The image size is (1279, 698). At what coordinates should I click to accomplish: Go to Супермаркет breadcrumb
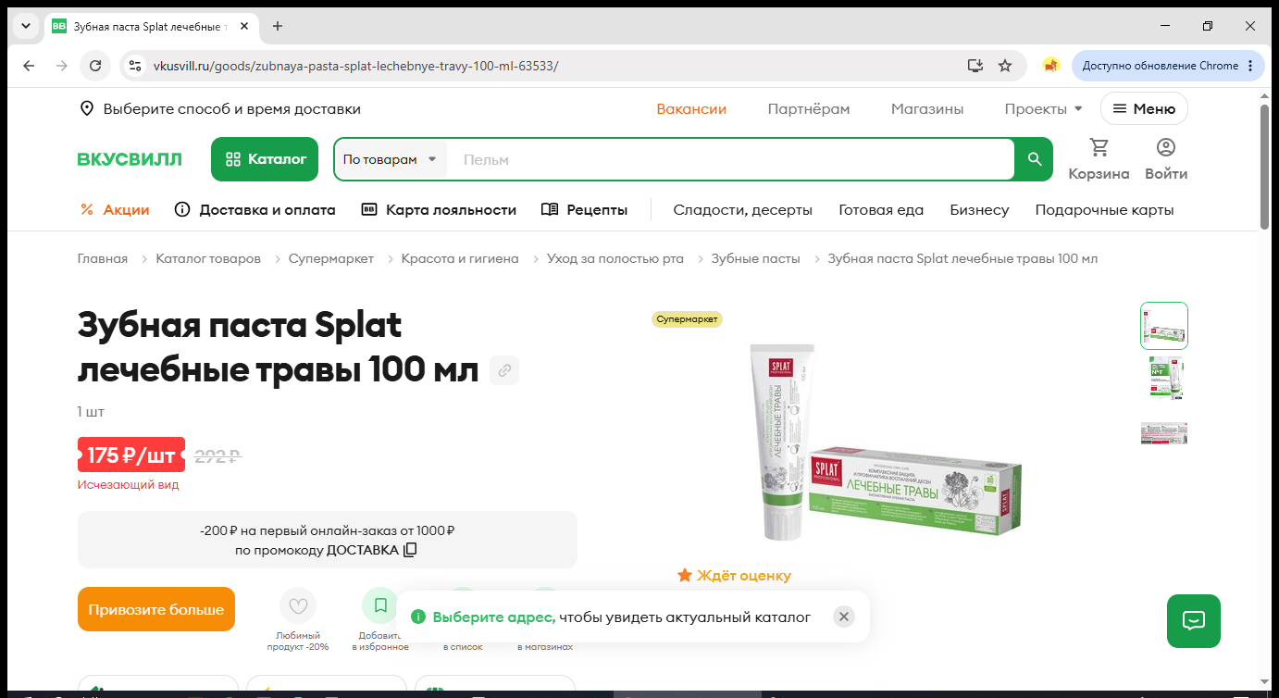click(x=331, y=258)
